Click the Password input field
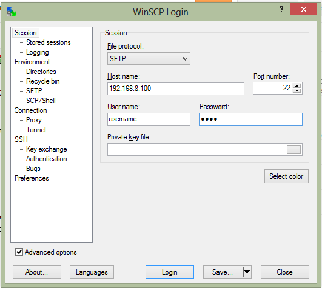This screenshot has width=322, height=288. tap(250, 119)
